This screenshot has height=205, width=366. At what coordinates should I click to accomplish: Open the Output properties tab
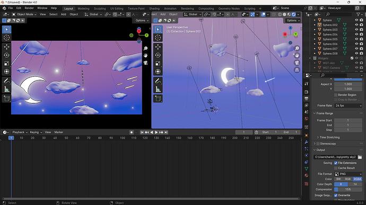(307, 99)
